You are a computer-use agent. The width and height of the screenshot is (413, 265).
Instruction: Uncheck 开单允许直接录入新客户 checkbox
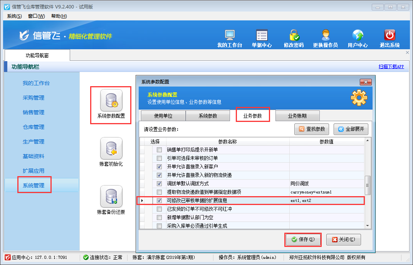click(x=159, y=167)
